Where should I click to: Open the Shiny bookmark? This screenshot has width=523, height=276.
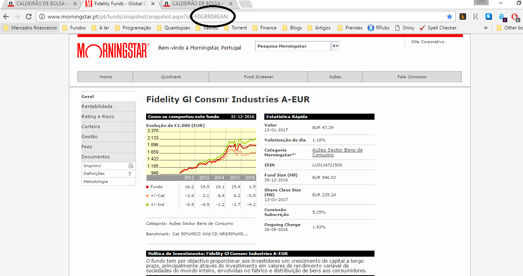click(x=404, y=28)
